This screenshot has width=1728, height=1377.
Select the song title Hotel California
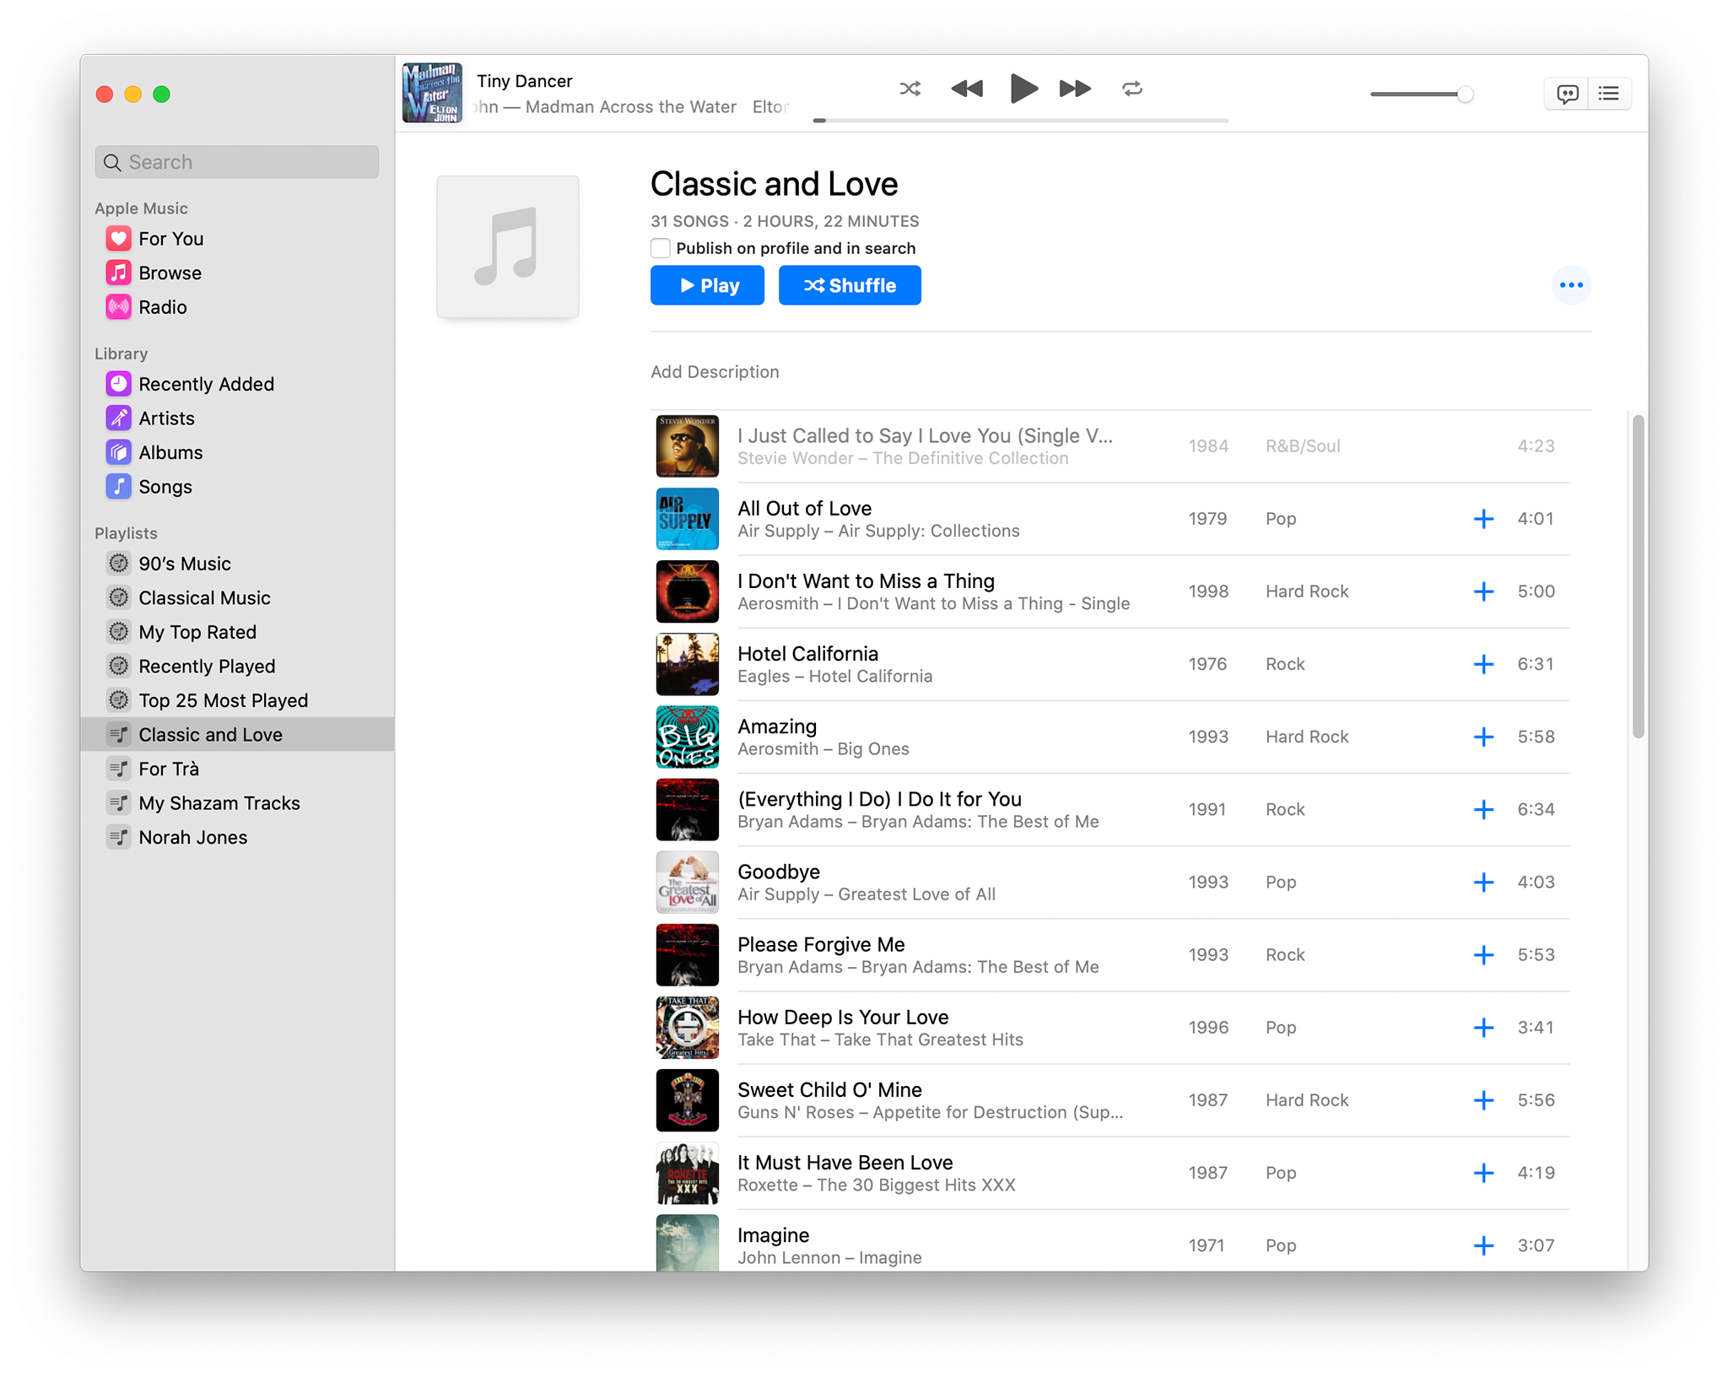pos(807,654)
